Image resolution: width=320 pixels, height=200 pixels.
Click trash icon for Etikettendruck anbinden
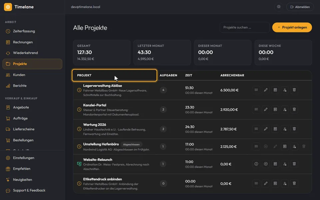(294, 183)
